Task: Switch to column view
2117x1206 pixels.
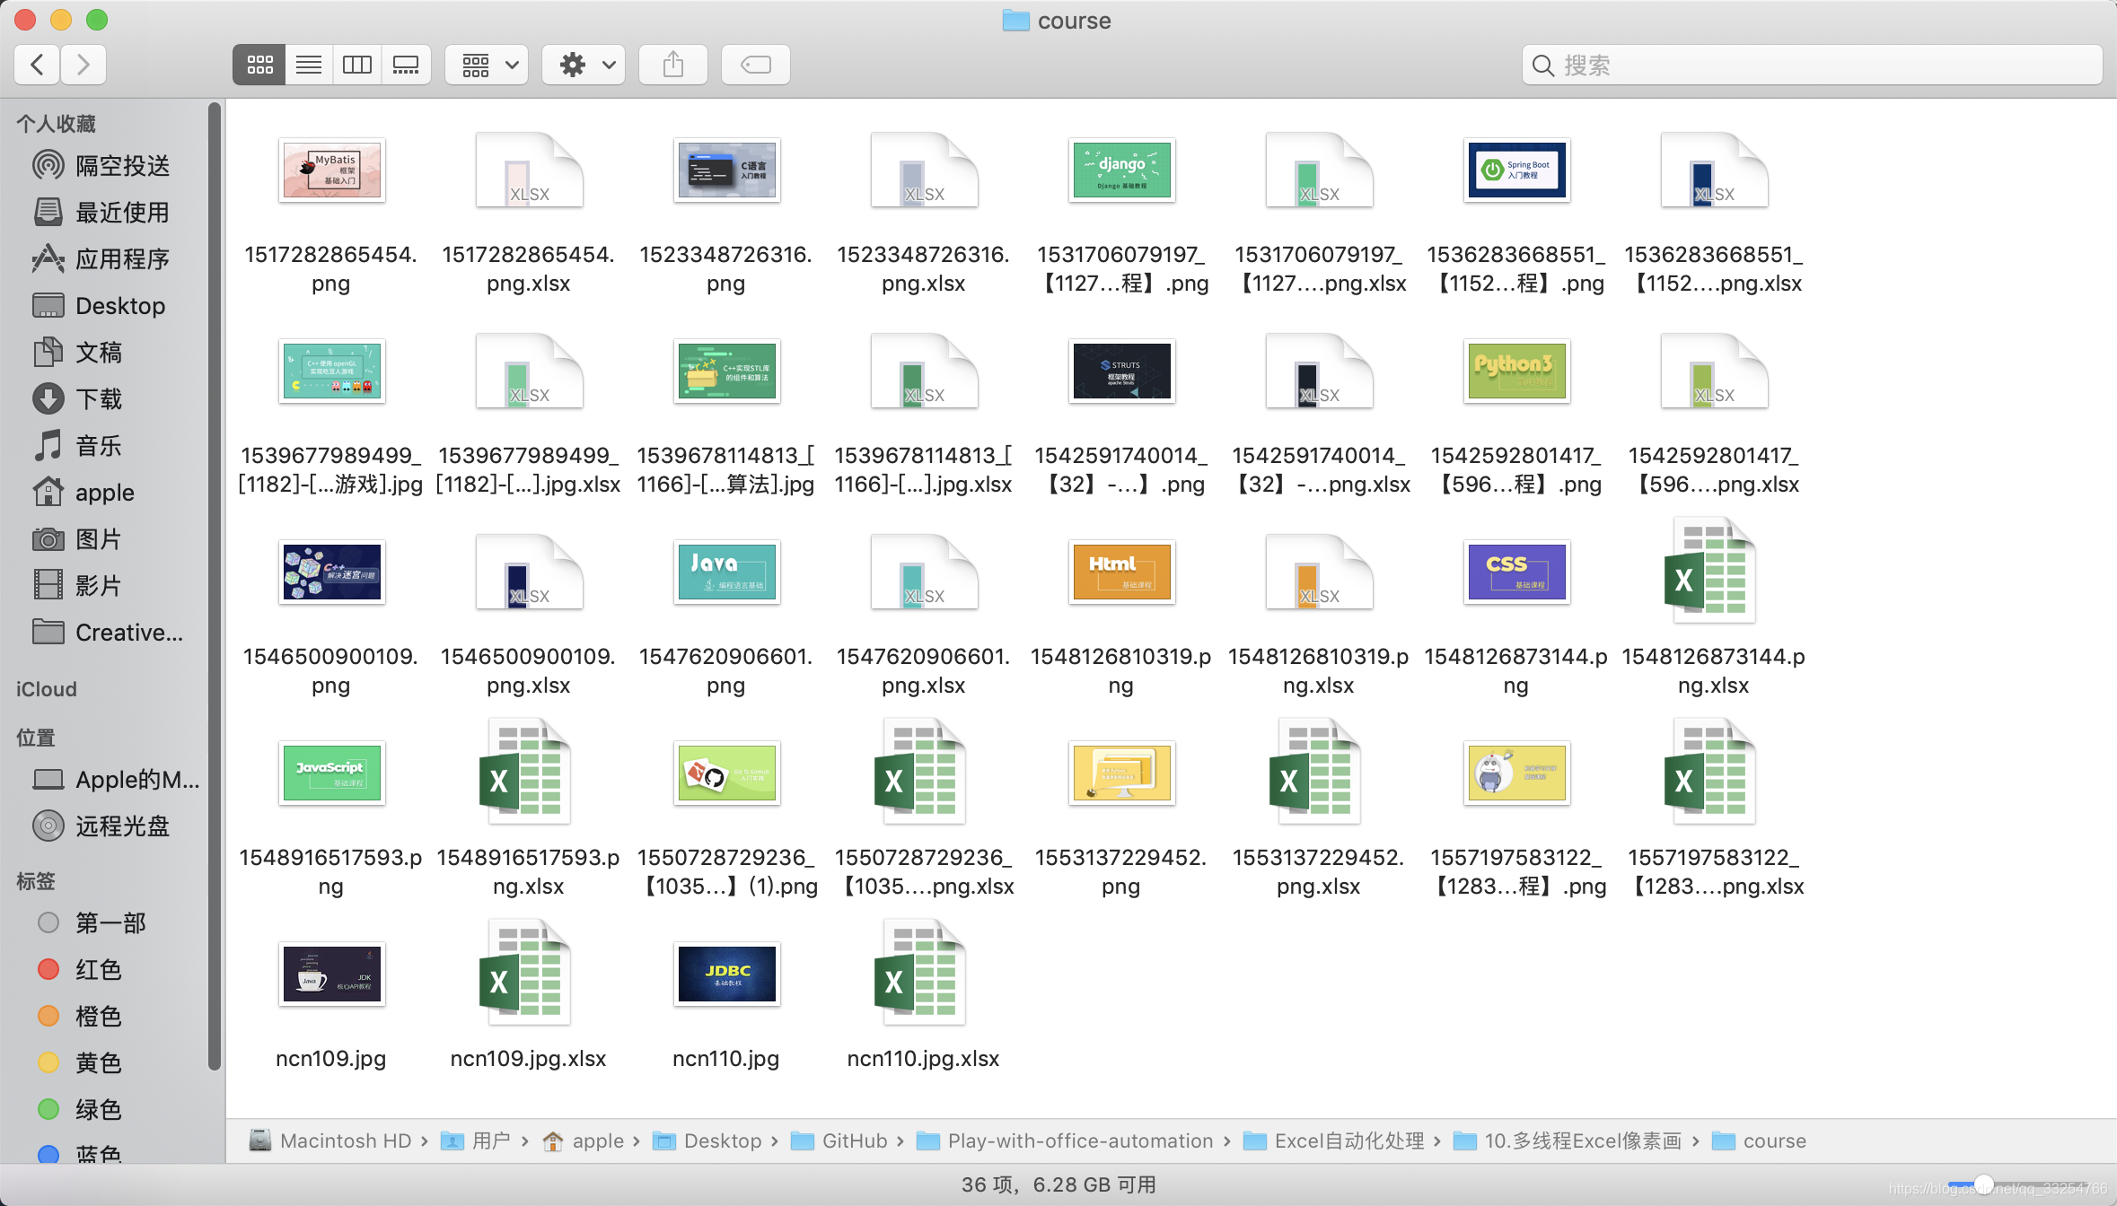Action: click(x=357, y=65)
